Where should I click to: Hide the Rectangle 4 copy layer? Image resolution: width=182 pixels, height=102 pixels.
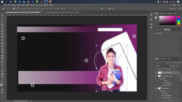coord(156,76)
